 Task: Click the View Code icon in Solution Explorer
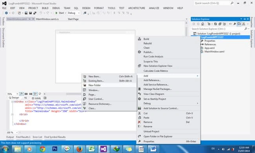tap(230, 24)
